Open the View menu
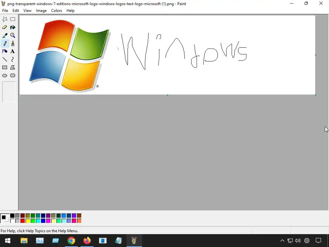 (27, 11)
